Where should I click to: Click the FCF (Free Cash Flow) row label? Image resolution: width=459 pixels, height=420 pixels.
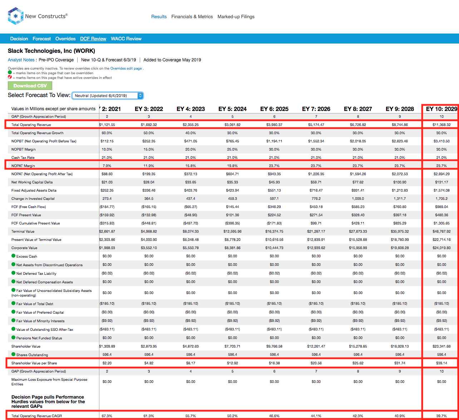click(29, 207)
